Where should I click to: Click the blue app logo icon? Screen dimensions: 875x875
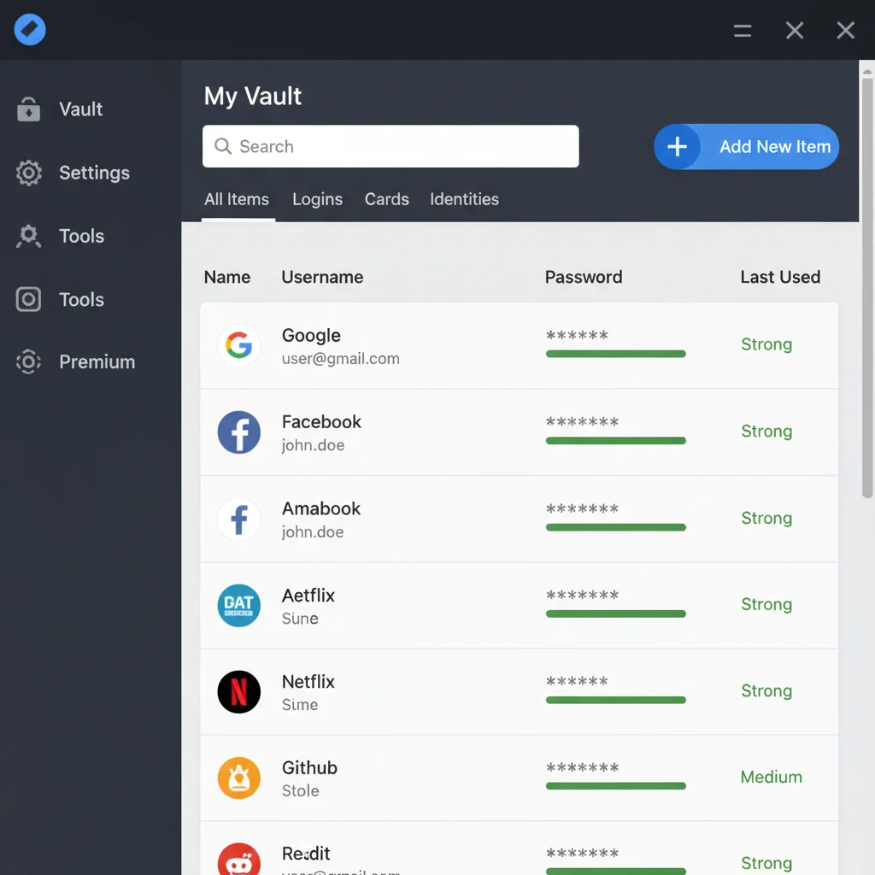pyautogui.click(x=30, y=30)
